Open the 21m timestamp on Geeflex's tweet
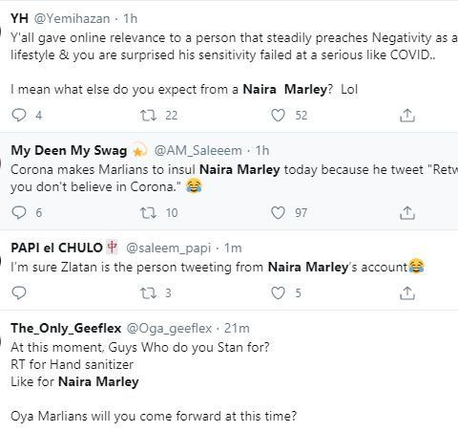 (237, 328)
